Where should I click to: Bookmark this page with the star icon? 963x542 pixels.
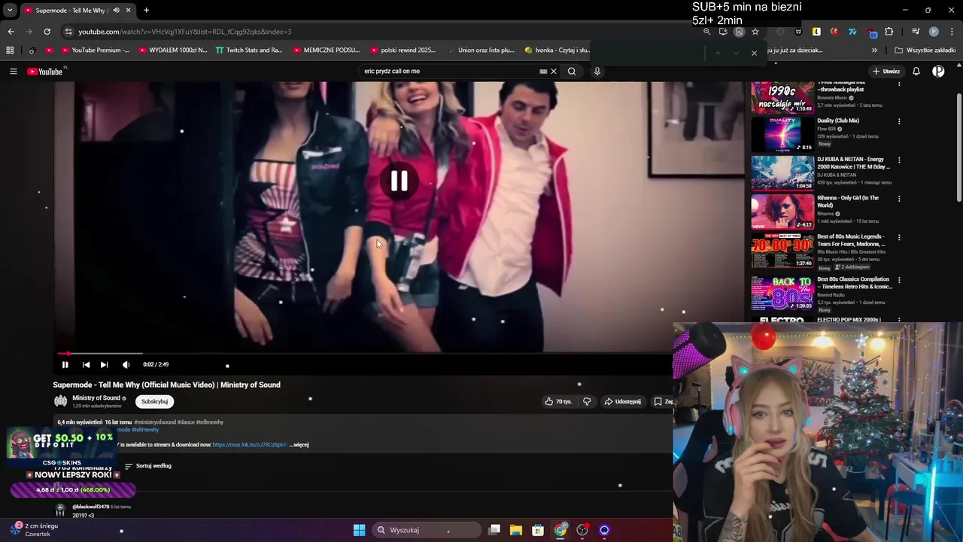pyautogui.click(x=755, y=32)
